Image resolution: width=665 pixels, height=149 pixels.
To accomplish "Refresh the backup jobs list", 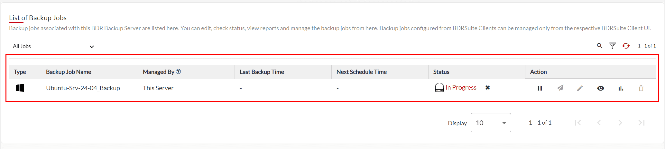I will click(626, 46).
